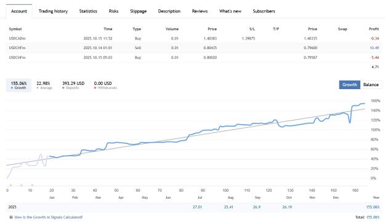The height and width of the screenshot is (222, 385).
Task: Sort table by Time column header
Action: tap(108, 29)
